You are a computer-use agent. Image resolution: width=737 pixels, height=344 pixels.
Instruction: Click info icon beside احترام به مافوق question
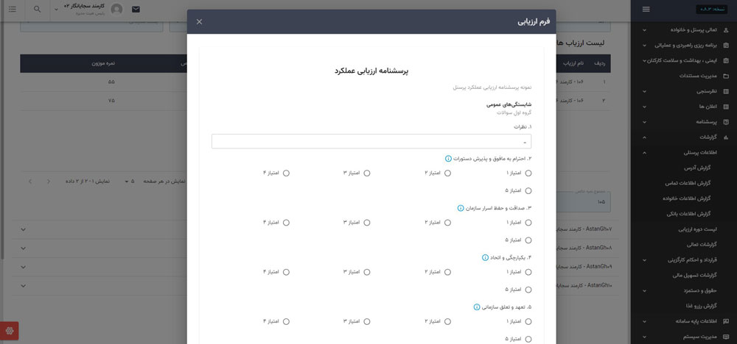(447, 159)
